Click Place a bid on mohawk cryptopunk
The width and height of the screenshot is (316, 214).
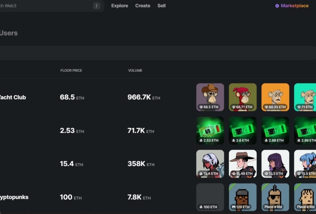[x=273, y=207]
